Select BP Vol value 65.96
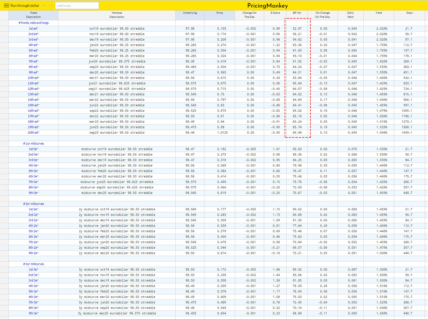The width and height of the screenshot is (428, 319). (x=297, y=133)
